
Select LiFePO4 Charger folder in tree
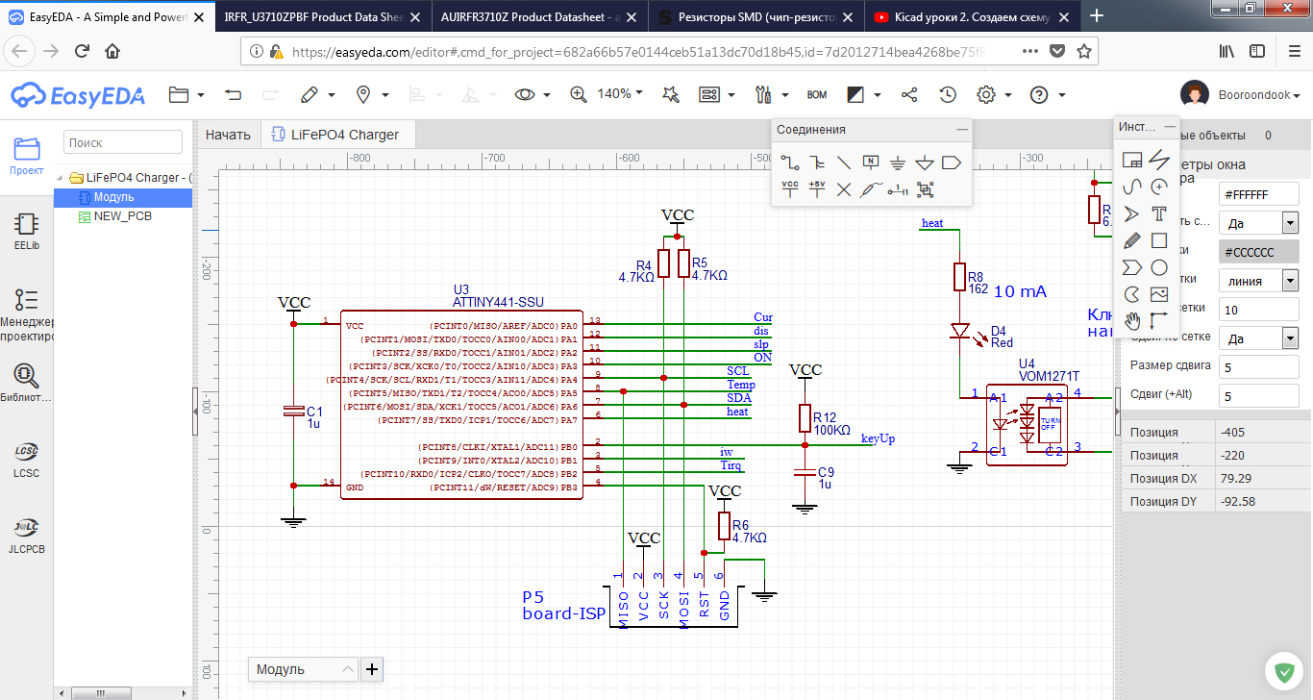click(131, 178)
